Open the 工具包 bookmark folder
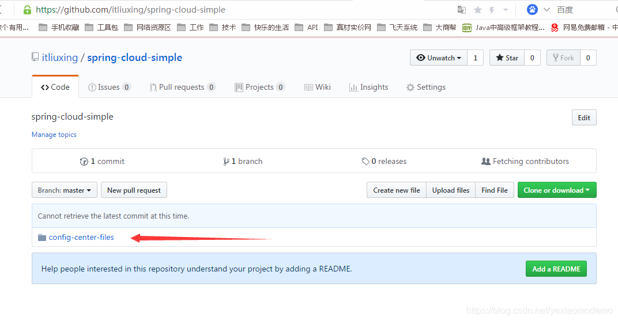 click(x=101, y=28)
